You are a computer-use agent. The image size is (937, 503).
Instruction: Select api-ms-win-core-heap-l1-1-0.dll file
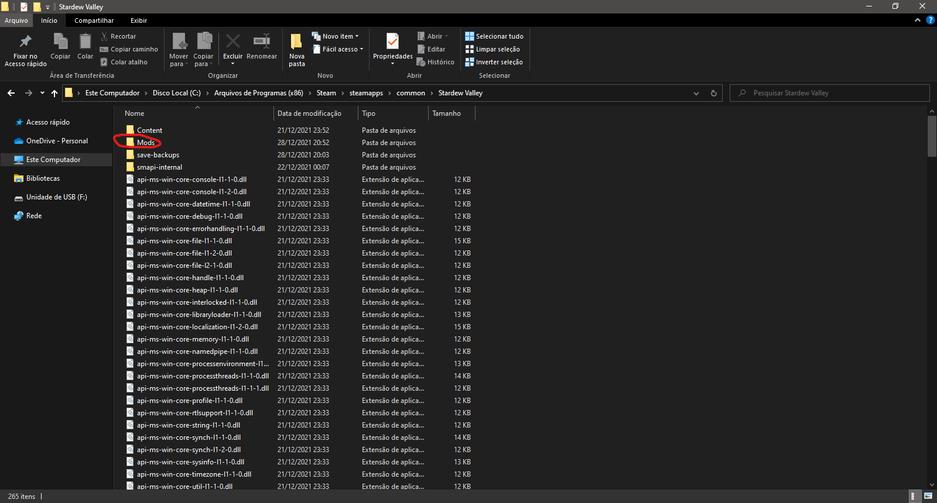[x=187, y=290]
